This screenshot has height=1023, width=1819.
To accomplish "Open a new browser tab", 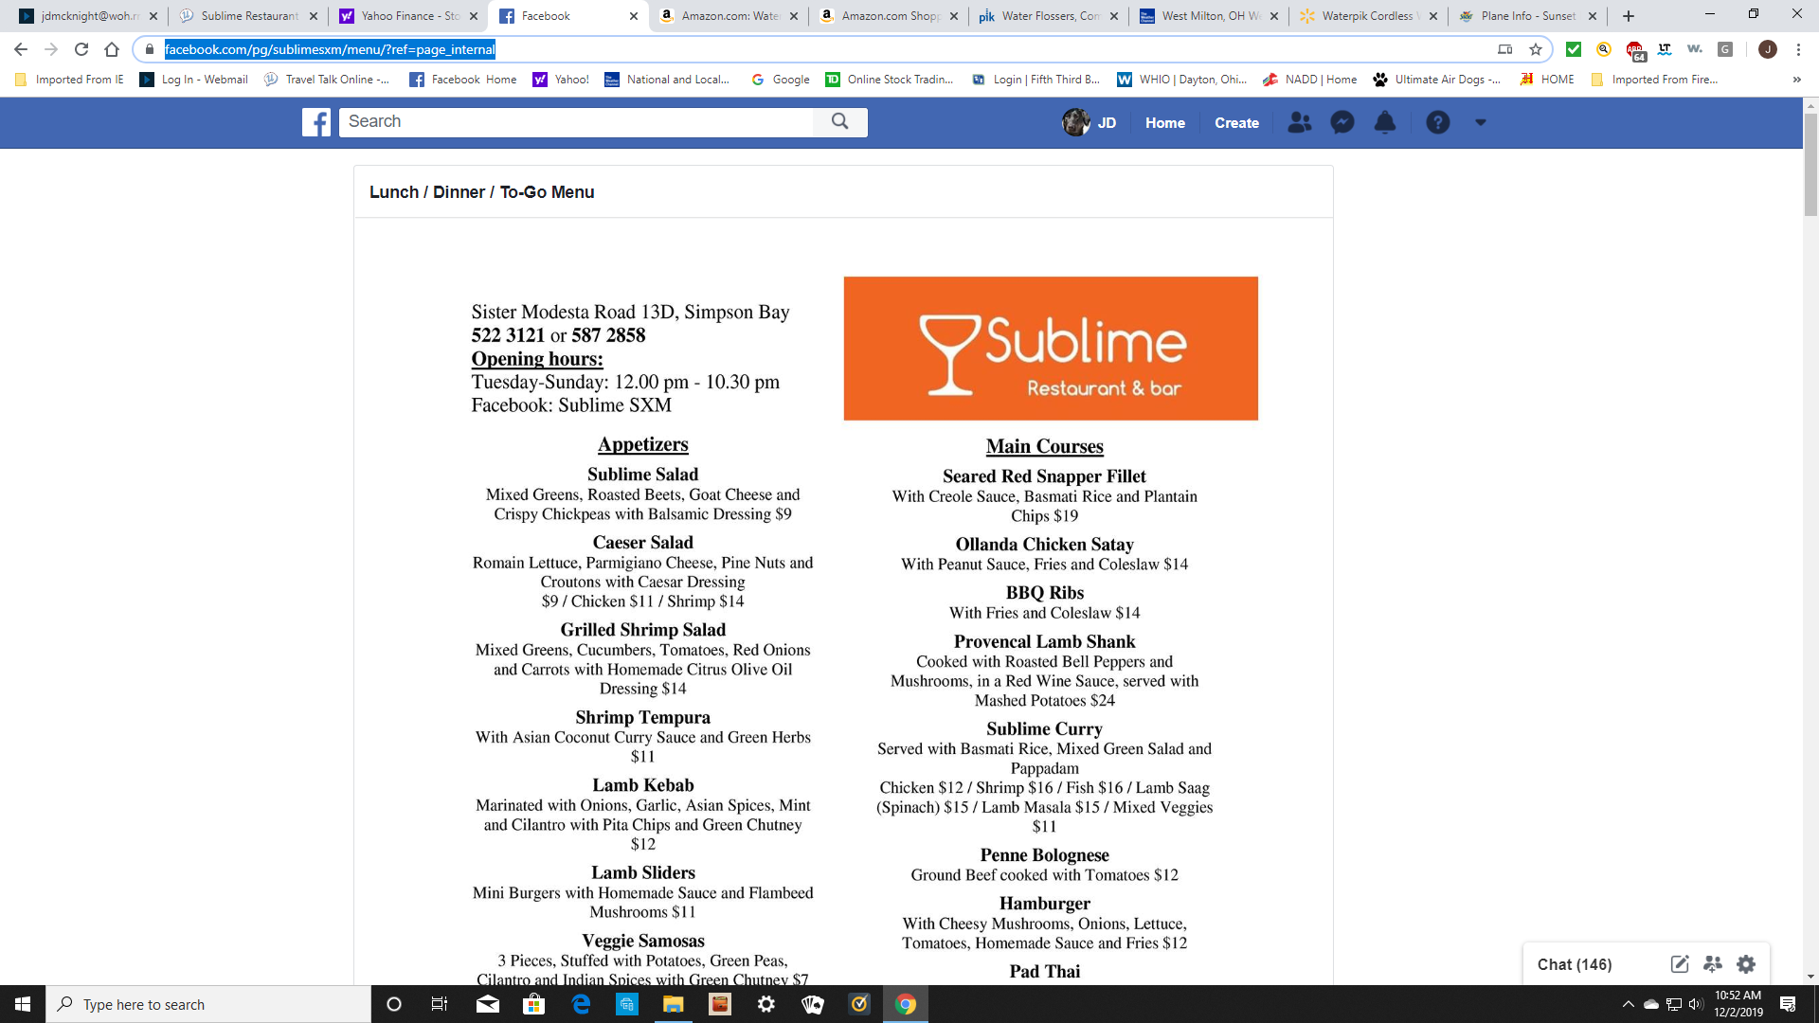I will (1629, 16).
